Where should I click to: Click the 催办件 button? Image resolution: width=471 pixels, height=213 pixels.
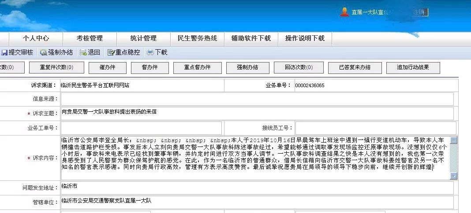108,68
